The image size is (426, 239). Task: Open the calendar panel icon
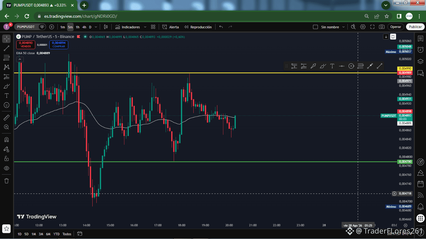click(x=420, y=184)
